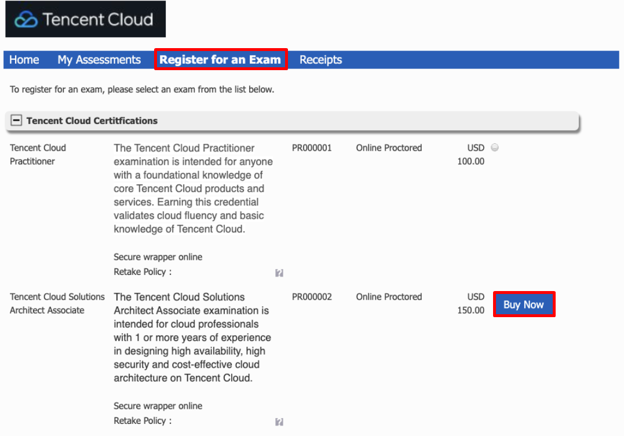
Task: Click Tencent Cloud Solutions Architect Associate exam name
Action: (57, 303)
